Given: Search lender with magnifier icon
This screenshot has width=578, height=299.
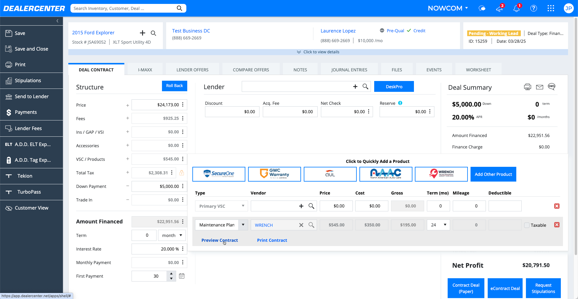Looking at the screenshot, I should click(365, 86).
